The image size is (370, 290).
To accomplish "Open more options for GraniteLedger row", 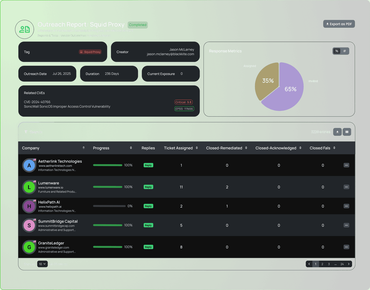I will pos(346,247).
